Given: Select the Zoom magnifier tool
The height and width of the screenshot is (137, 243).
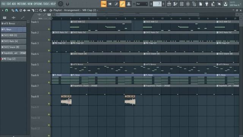Looking at the screenshot, I should coord(41,10).
